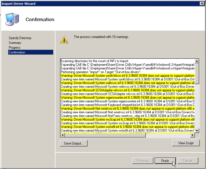Click the computer wizard icon in header

(12, 19)
